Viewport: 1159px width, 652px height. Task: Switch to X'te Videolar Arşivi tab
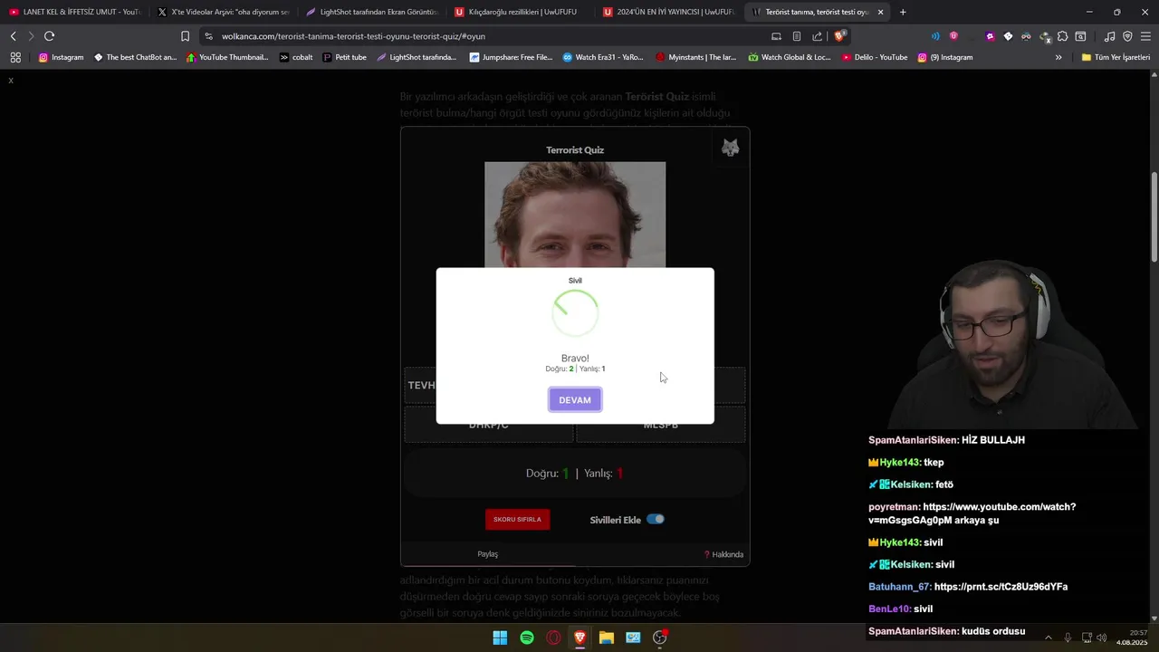pos(223,12)
